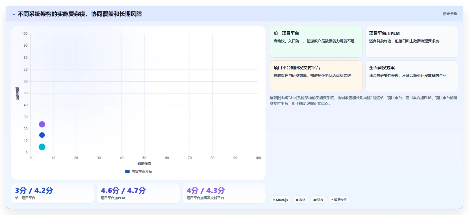Viewport: 469px width, 215px height.
Task: Click the vertical 覆盖规模 y-axis title
Action: pos(17,93)
